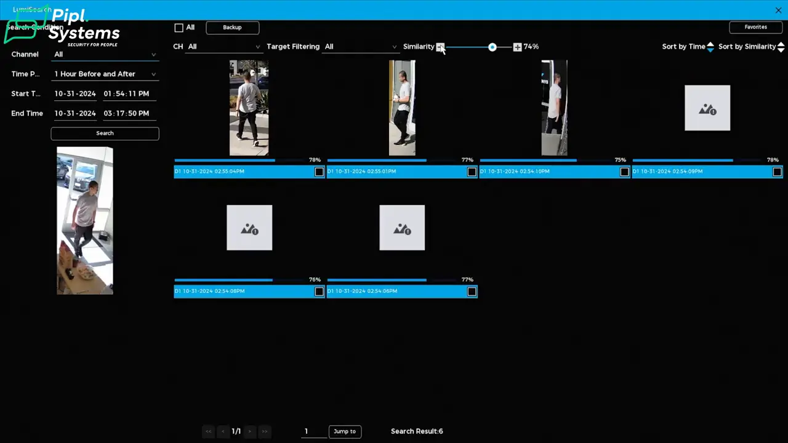
Task: Click the Similarity slider handle
Action: coord(492,47)
